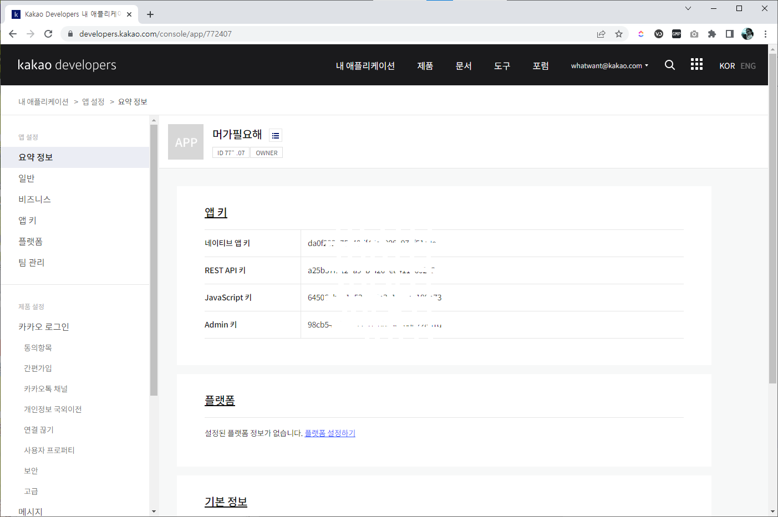Viewport: 778px width, 517px height.
Task: Open 도구 in the top menu
Action: pyautogui.click(x=502, y=65)
